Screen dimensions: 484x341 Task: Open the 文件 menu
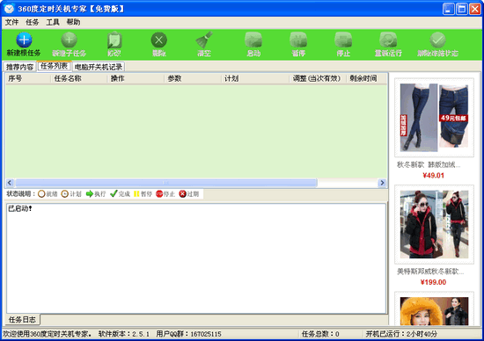coord(11,22)
